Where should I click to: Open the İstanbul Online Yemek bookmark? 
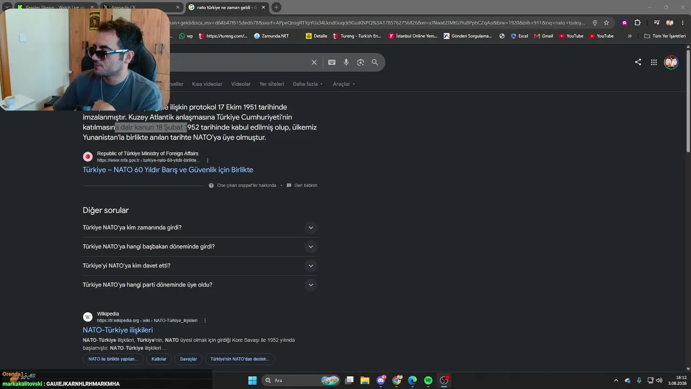tap(413, 36)
